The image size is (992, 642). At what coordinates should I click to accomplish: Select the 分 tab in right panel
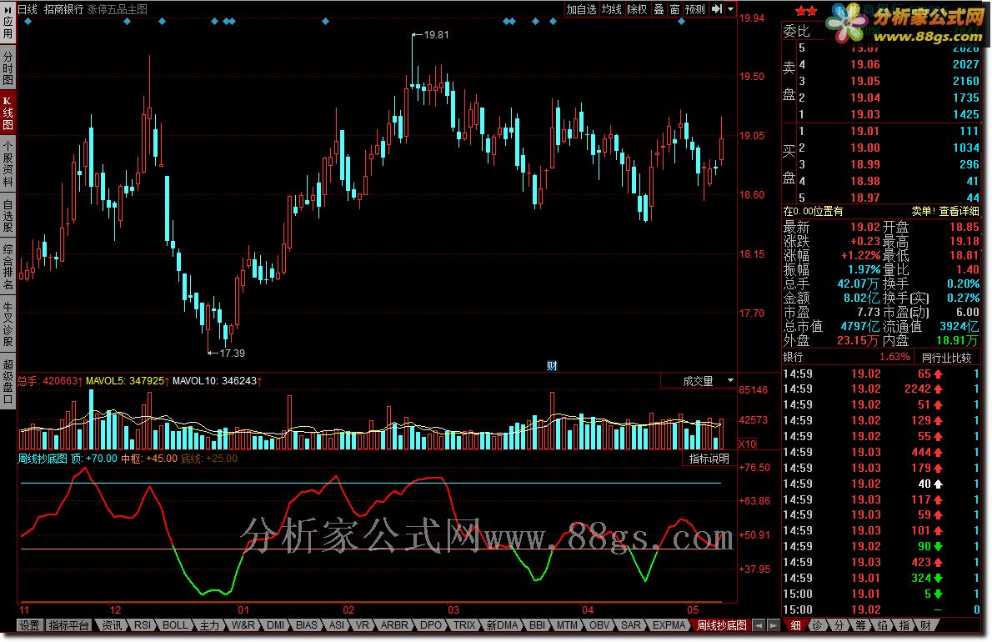[839, 625]
